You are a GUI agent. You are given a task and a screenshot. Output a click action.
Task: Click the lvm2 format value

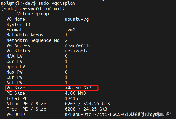click(x=70, y=30)
